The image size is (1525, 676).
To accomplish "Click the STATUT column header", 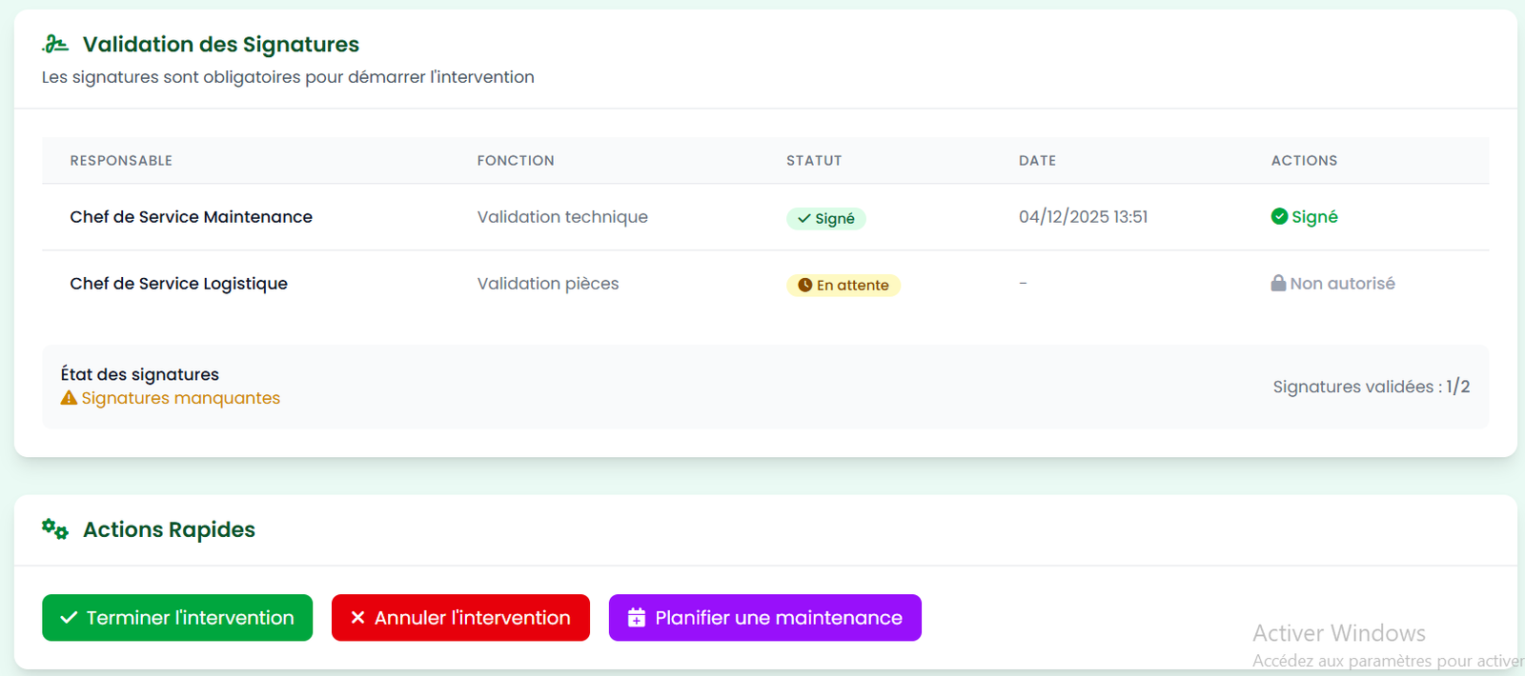I will (x=814, y=161).
